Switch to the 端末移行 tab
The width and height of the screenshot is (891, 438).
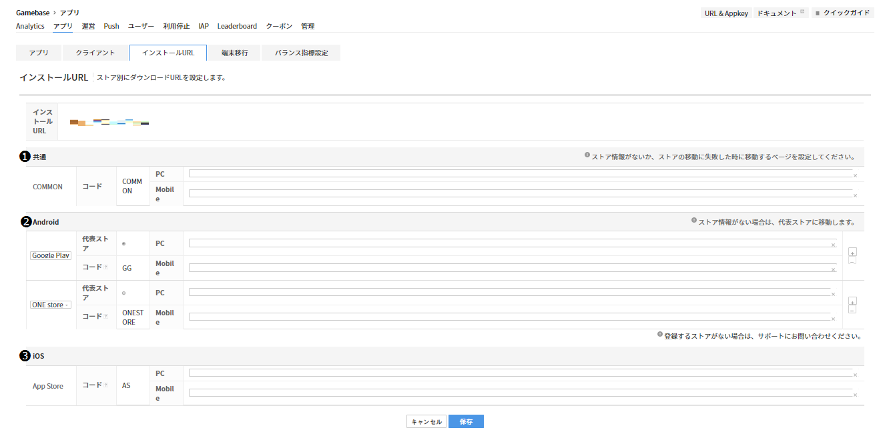(234, 53)
